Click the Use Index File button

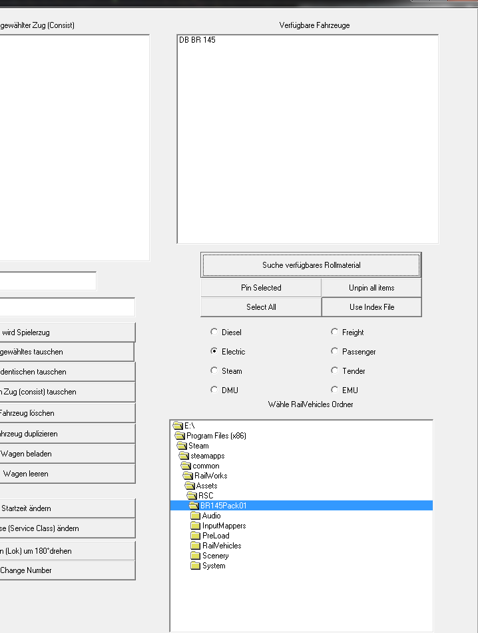371,307
